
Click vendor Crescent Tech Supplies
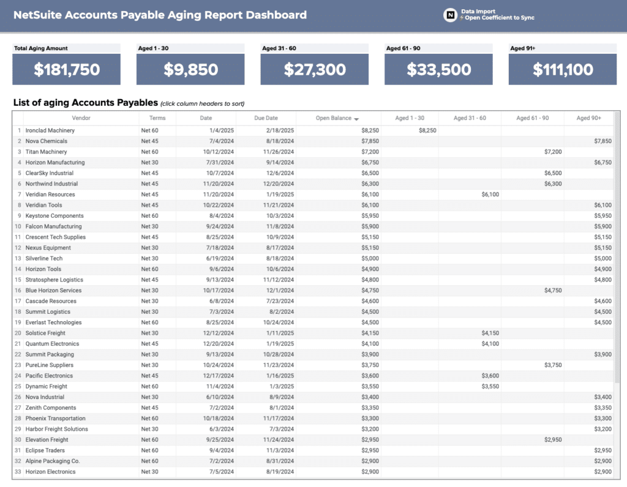click(56, 237)
